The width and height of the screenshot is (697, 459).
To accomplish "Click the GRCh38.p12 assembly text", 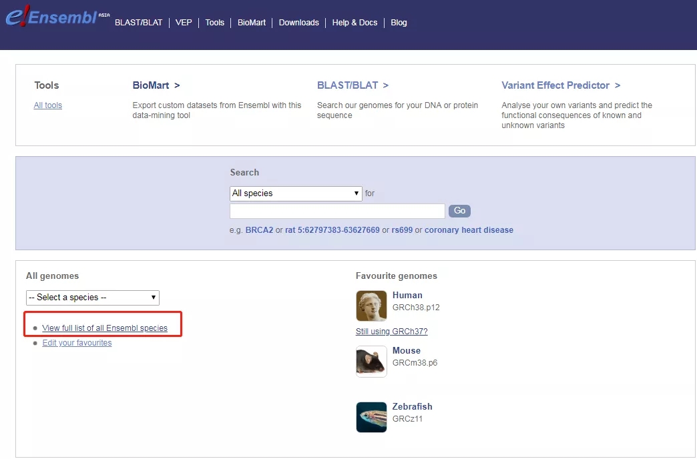I will [416, 308].
